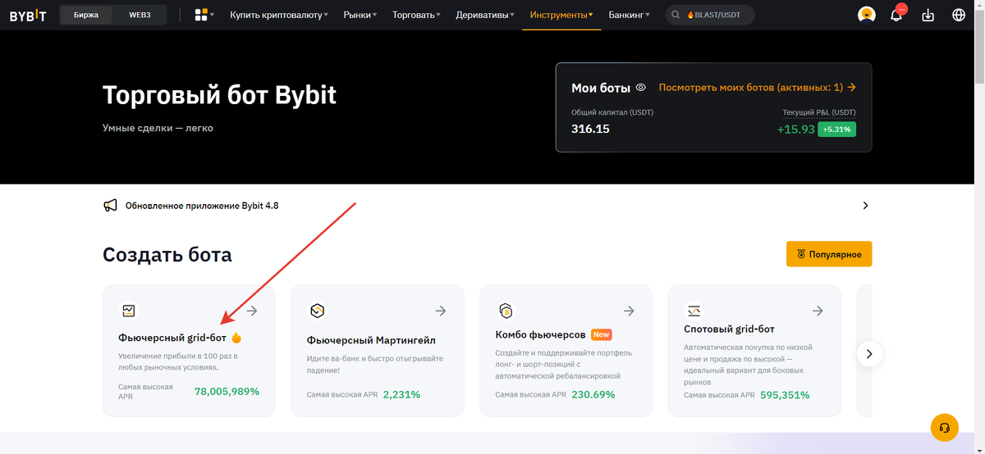Open Посмотреть моих ботов link
The height and width of the screenshot is (454, 985).
coord(757,88)
